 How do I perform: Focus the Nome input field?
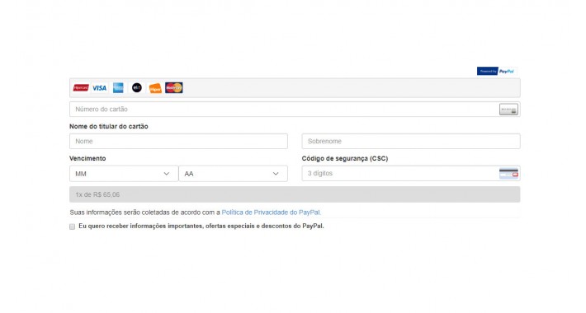coord(178,142)
